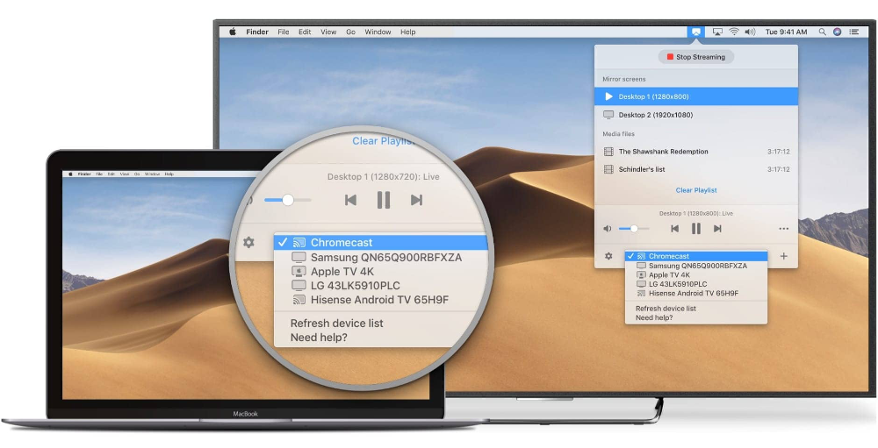Pause playback in the magnified circle

(383, 200)
